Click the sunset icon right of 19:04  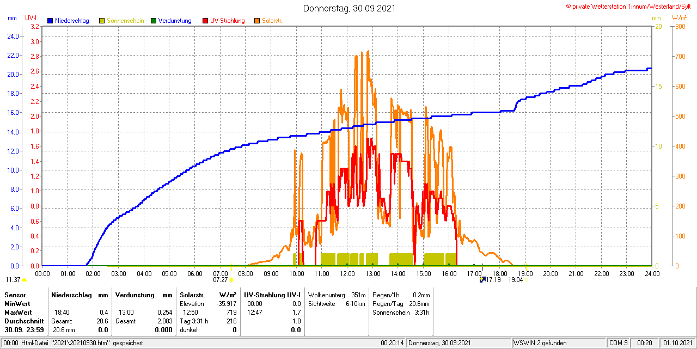(526, 280)
